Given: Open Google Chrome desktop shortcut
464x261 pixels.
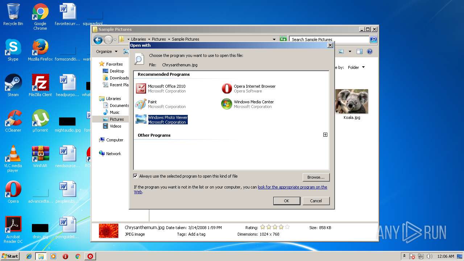Looking at the screenshot, I should [40, 17].
